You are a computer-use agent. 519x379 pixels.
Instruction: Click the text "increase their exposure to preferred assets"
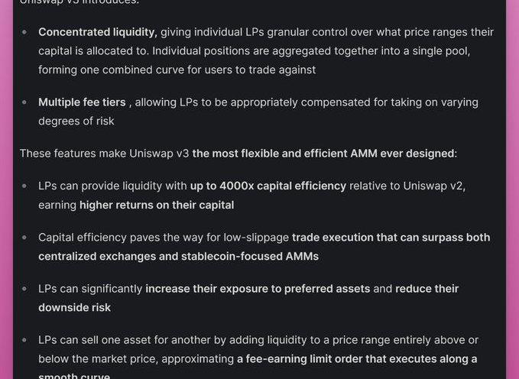pos(258,289)
